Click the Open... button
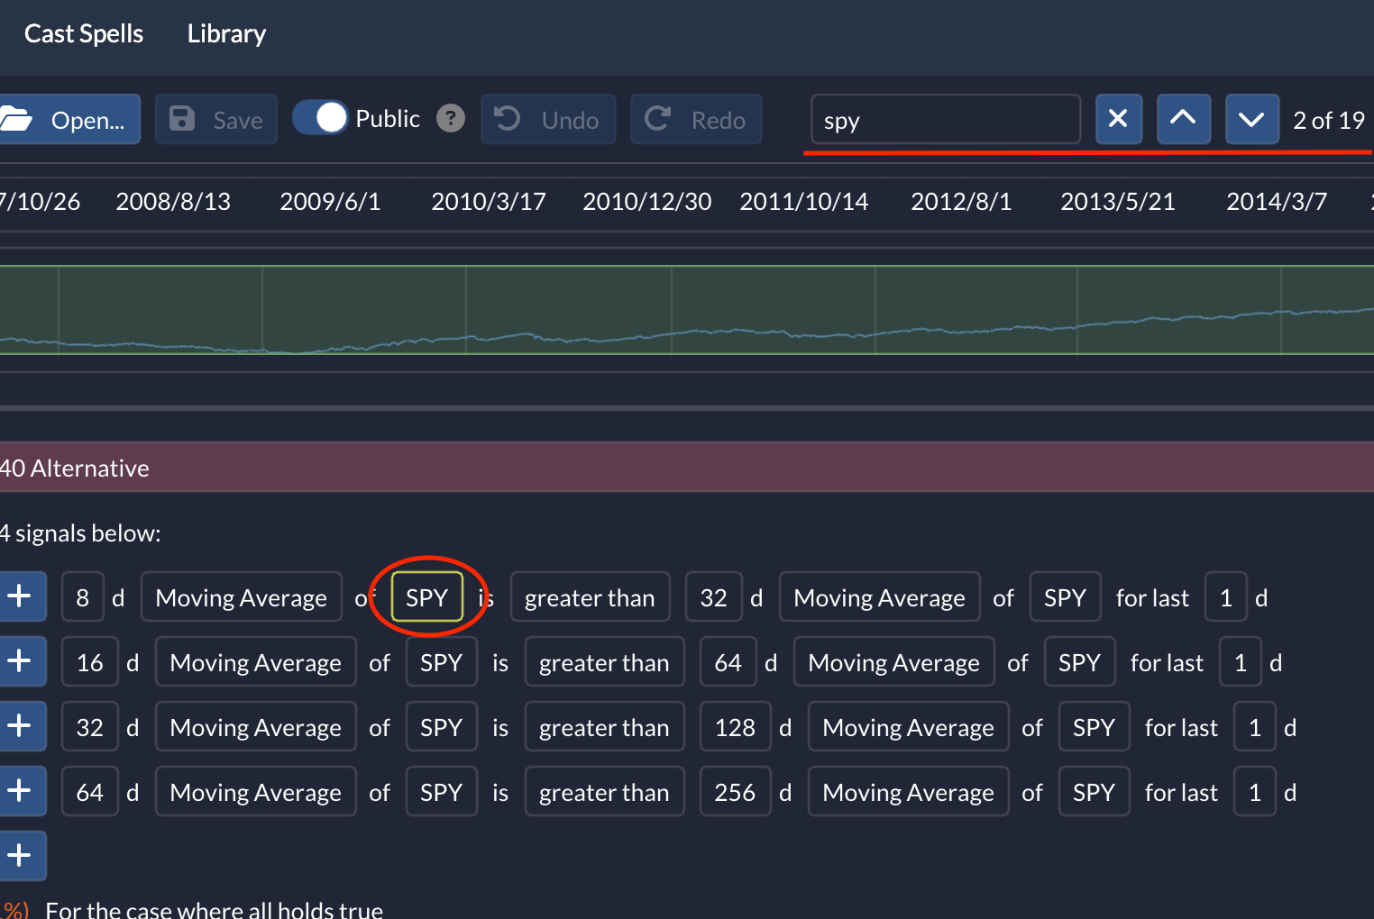This screenshot has width=1374, height=919. 69,119
